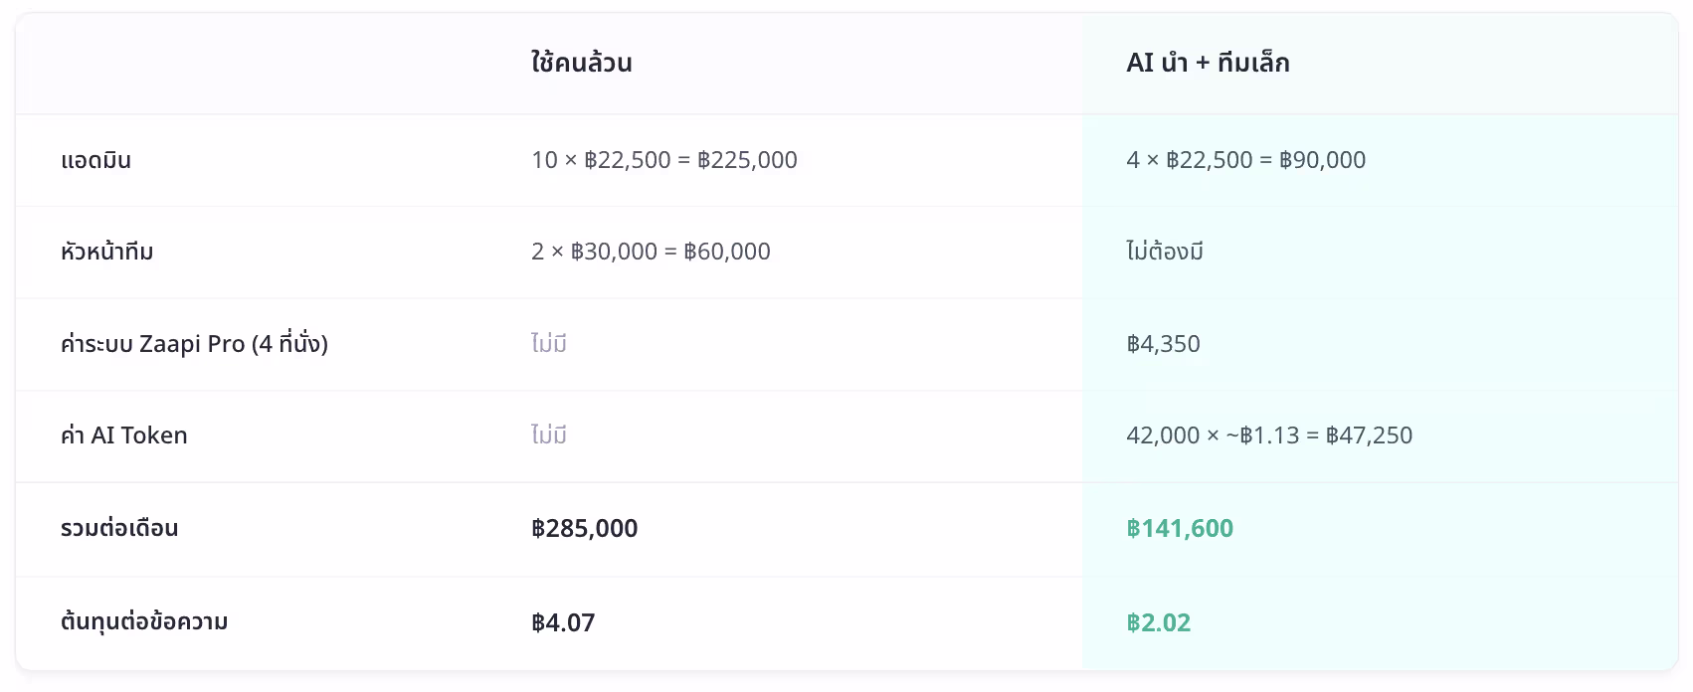Click the ฿4.07 cost per message
This screenshot has height=692, width=1693.
pyautogui.click(x=563, y=622)
